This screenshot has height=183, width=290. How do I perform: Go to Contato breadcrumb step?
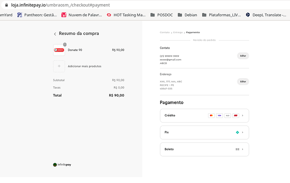[165, 32]
